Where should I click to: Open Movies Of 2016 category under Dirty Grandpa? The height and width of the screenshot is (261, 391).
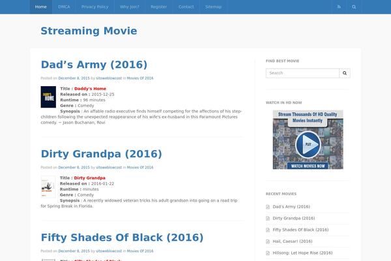140,167
